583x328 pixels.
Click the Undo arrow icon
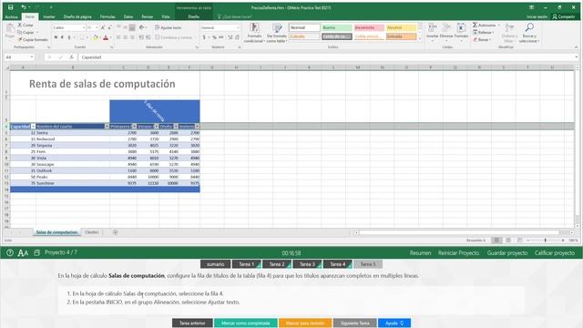(x=24, y=7)
